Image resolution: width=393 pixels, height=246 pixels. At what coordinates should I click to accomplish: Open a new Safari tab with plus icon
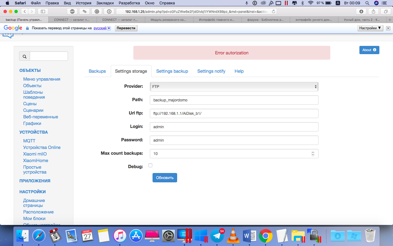pyautogui.click(x=390, y=20)
